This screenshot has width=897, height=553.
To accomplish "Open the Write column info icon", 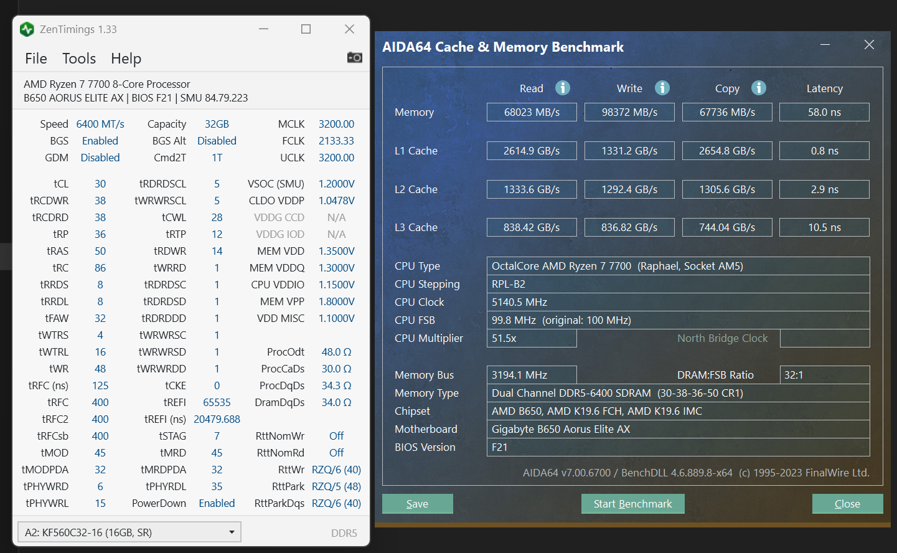I will (x=662, y=88).
